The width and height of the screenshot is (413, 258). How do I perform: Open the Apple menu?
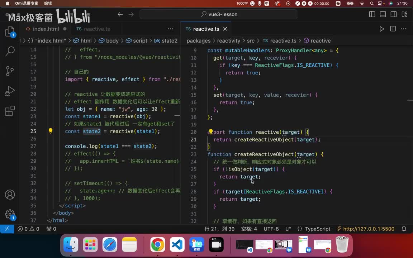[x=8, y=4]
